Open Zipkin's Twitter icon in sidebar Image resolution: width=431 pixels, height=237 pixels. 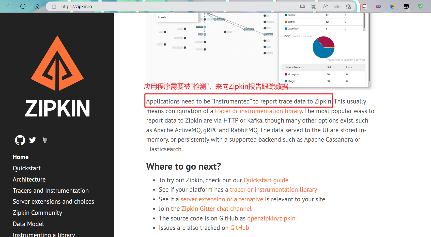[x=33, y=140]
